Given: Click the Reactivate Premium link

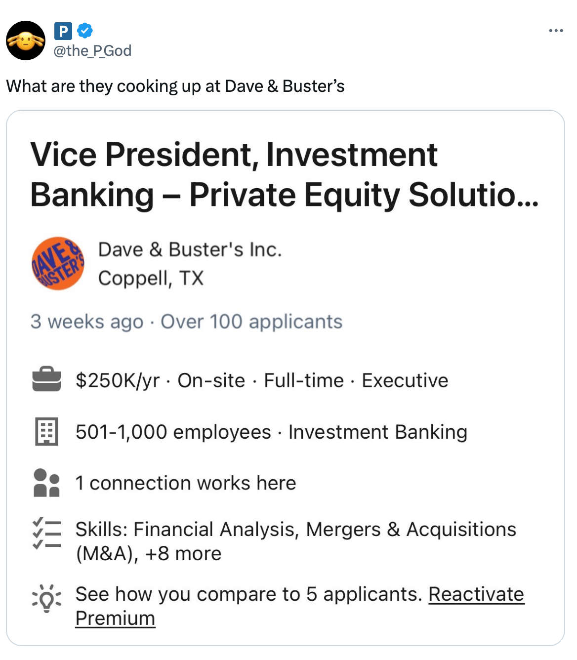Looking at the screenshot, I should click(x=476, y=594).
